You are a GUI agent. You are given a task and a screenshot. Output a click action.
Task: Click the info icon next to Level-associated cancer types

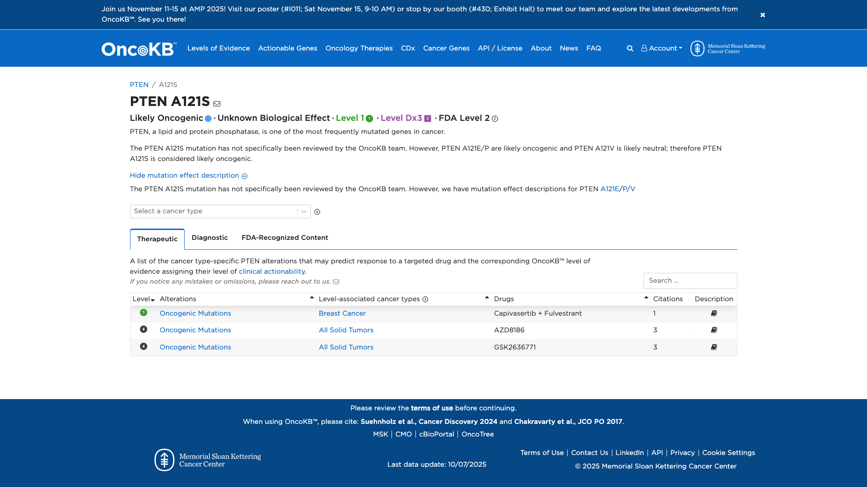[425, 299]
